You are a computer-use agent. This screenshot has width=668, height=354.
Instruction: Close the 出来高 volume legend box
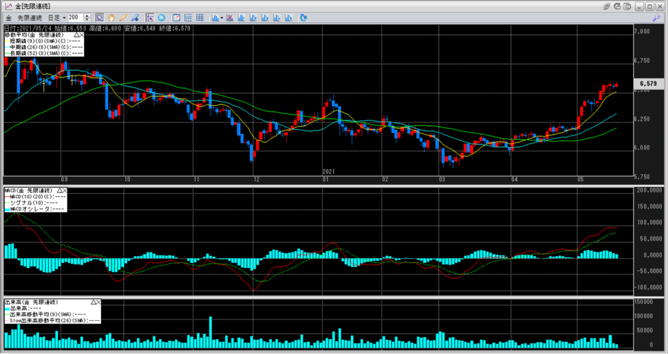pos(98,302)
